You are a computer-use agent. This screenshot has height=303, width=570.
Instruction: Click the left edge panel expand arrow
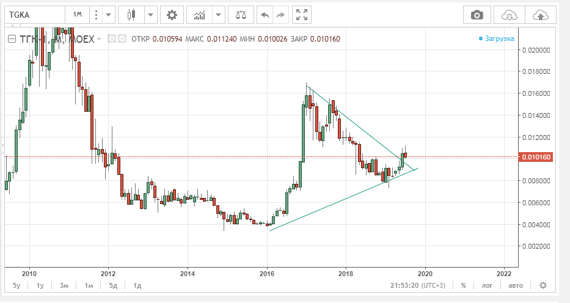point(2,145)
